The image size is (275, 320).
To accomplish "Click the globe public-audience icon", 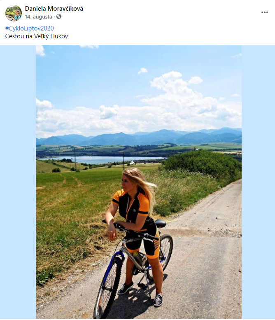I will (x=59, y=16).
